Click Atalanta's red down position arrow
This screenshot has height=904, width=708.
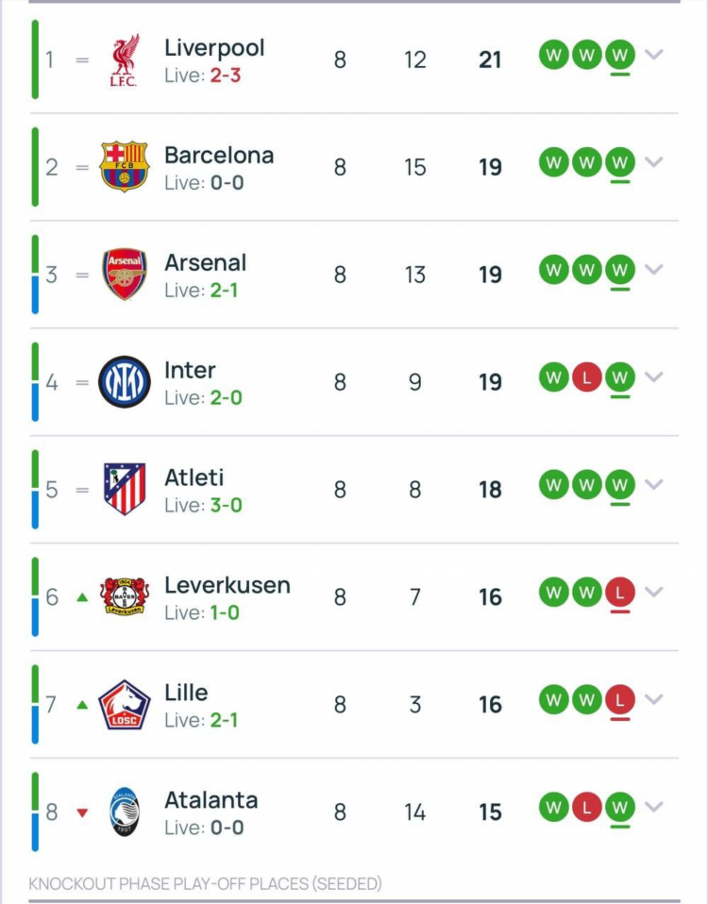(82, 812)
